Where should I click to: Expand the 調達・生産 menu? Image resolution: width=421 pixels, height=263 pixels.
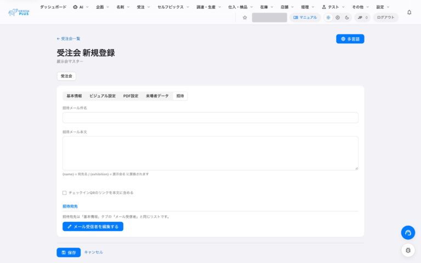click(209, 7)
